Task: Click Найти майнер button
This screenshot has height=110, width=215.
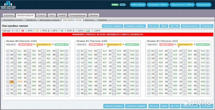Action: [x=138, y=5]
